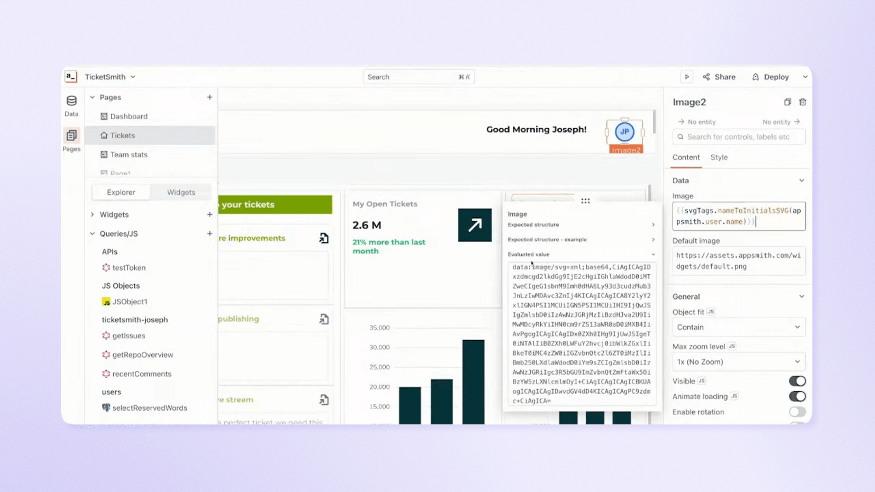Add a new query with Queries/JS plus icon

click(x=210, y=234)
